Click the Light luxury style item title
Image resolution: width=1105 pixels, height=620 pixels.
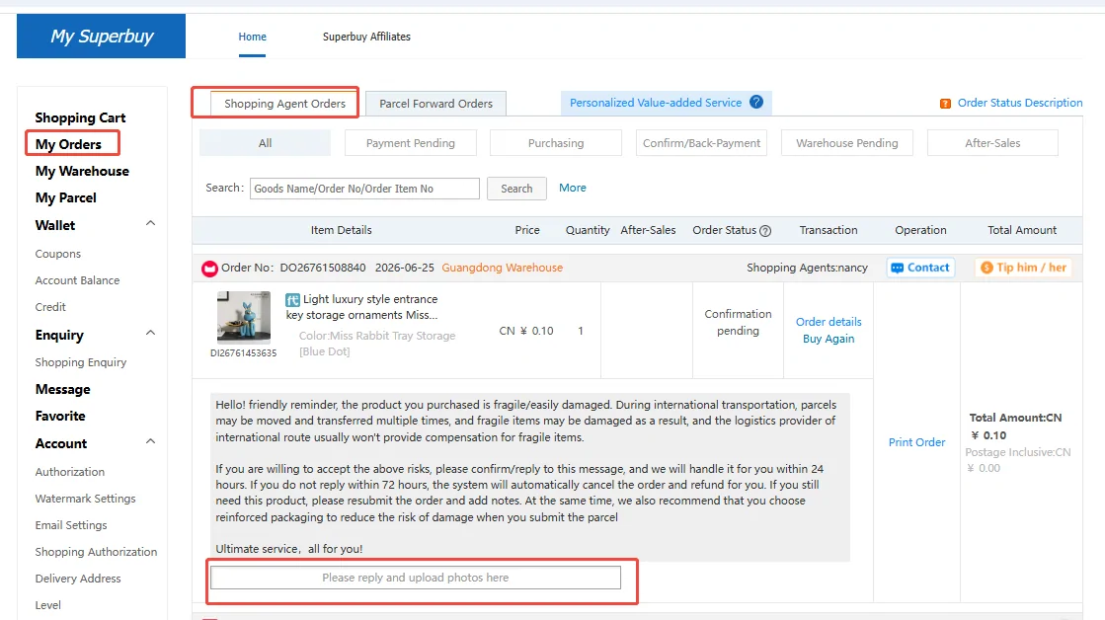pos(361,307)
